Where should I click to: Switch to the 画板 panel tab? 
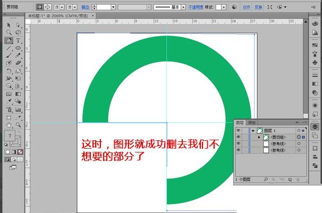click(251, 123)
